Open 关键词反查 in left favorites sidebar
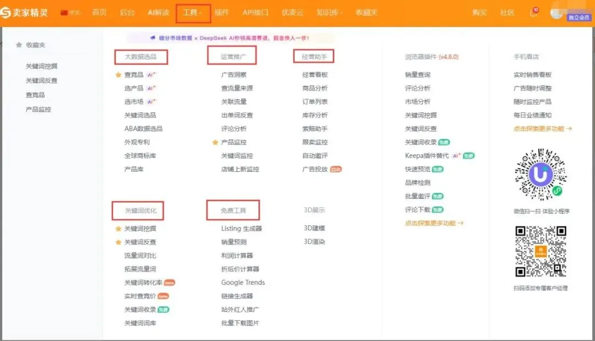595x341 pixels. 41,80
